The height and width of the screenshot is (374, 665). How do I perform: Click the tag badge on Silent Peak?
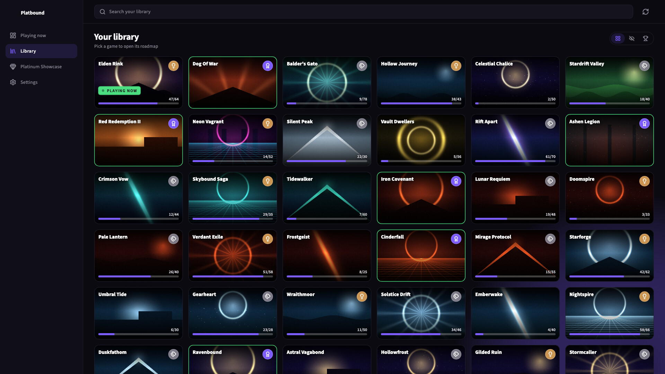point(362,124)
